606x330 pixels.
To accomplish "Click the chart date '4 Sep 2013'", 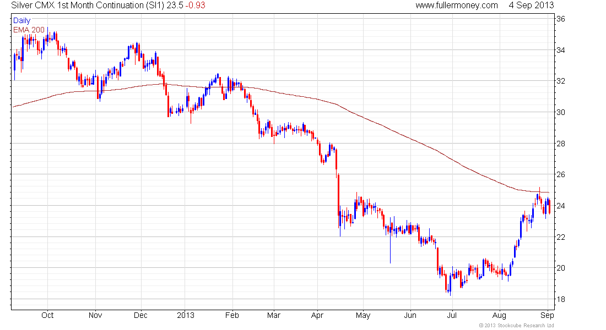I will point(531,5).
